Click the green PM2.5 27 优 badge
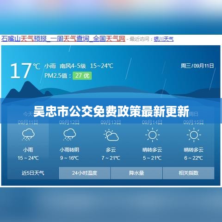This screenshot has width=222, height=222. [x=82, y=76]
